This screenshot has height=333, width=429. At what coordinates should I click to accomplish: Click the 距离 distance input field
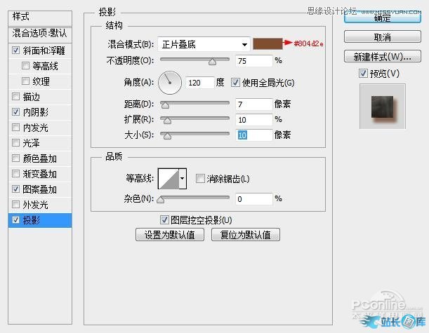coord(253,104)
